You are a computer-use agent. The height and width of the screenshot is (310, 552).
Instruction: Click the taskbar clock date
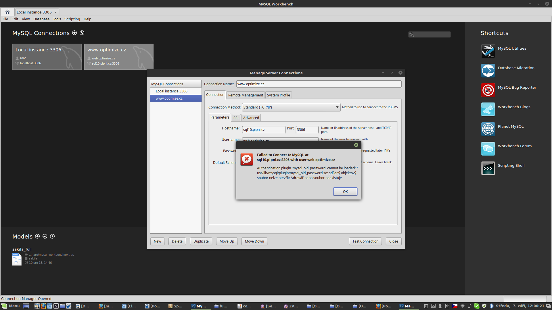(520, 306)
